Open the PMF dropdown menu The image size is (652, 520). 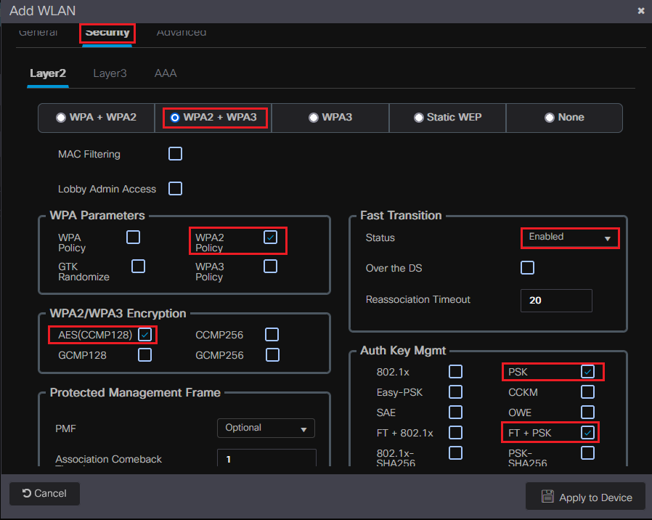click(266, 428)
